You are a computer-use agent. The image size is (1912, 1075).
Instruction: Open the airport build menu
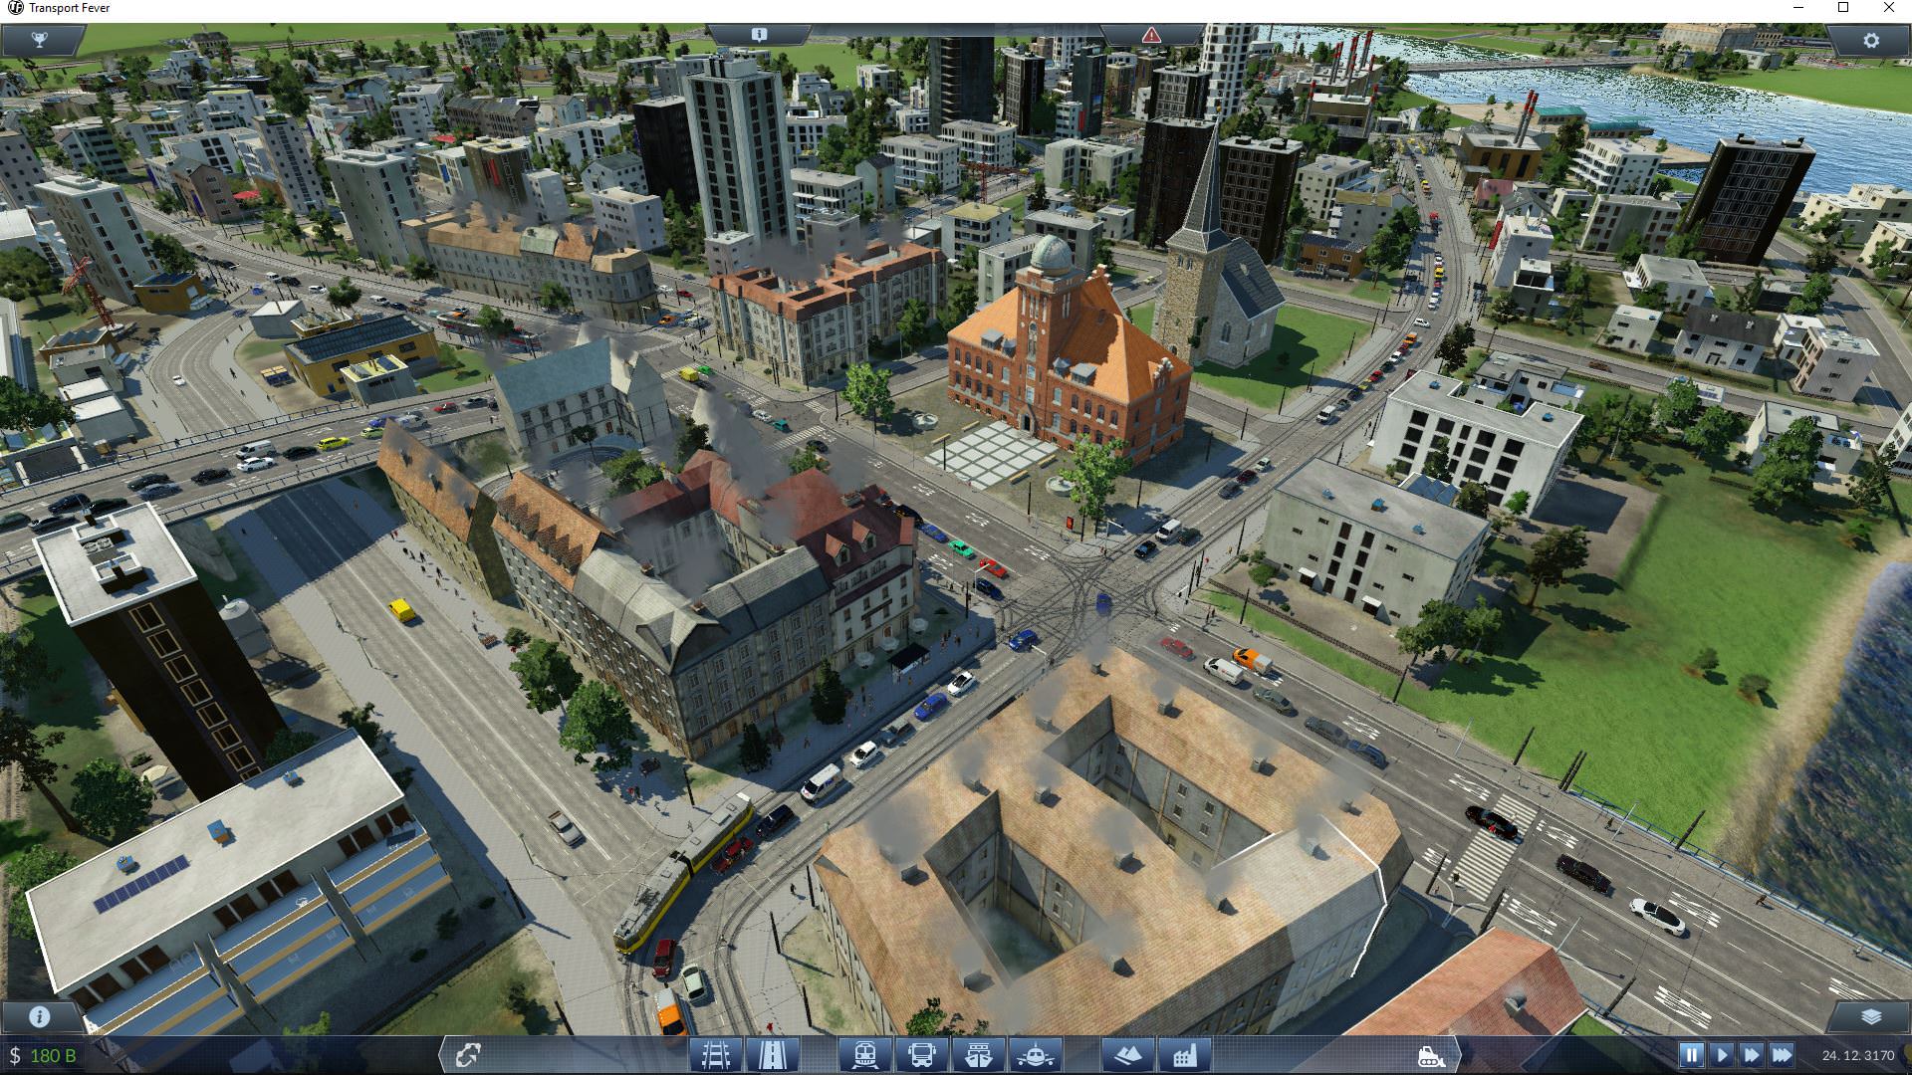click(1036, 1054)
